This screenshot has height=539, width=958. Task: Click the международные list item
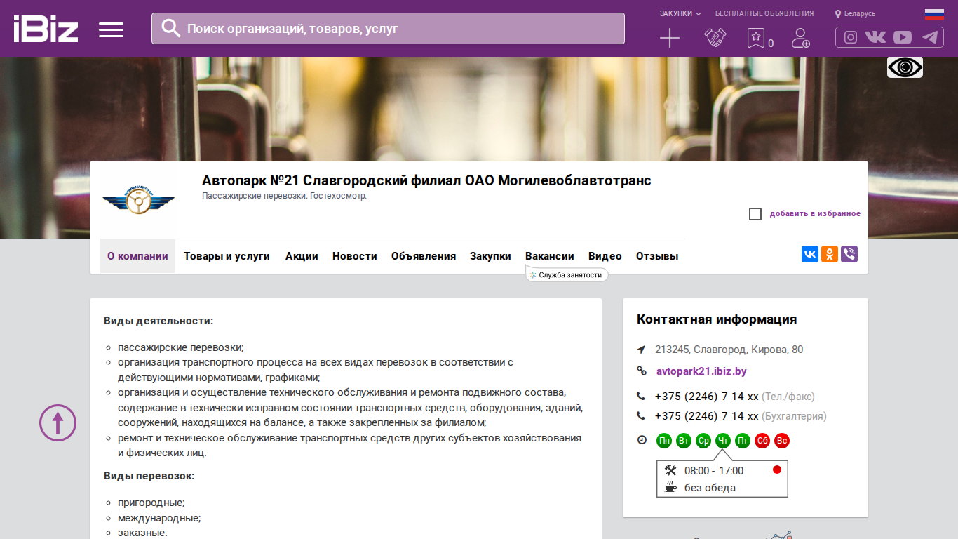pos(159,518)
